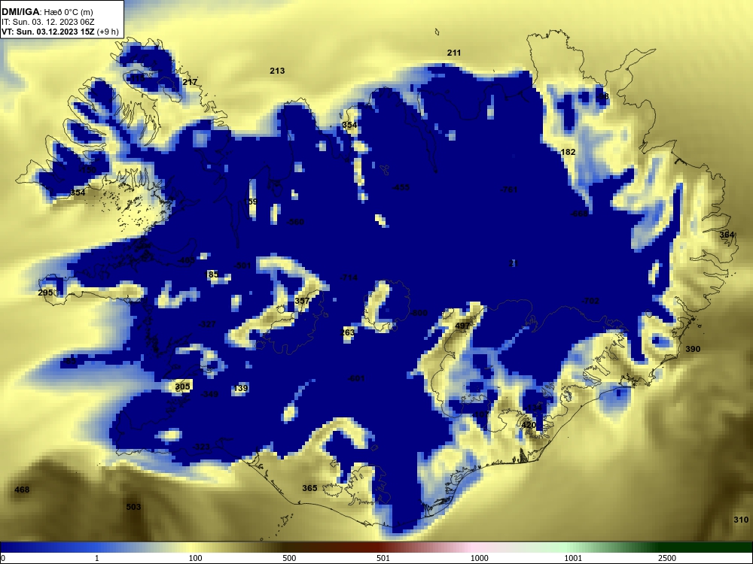Click the map value -560
The height and width of the screenshot is (564, 753).
click(x=295, y=222)
